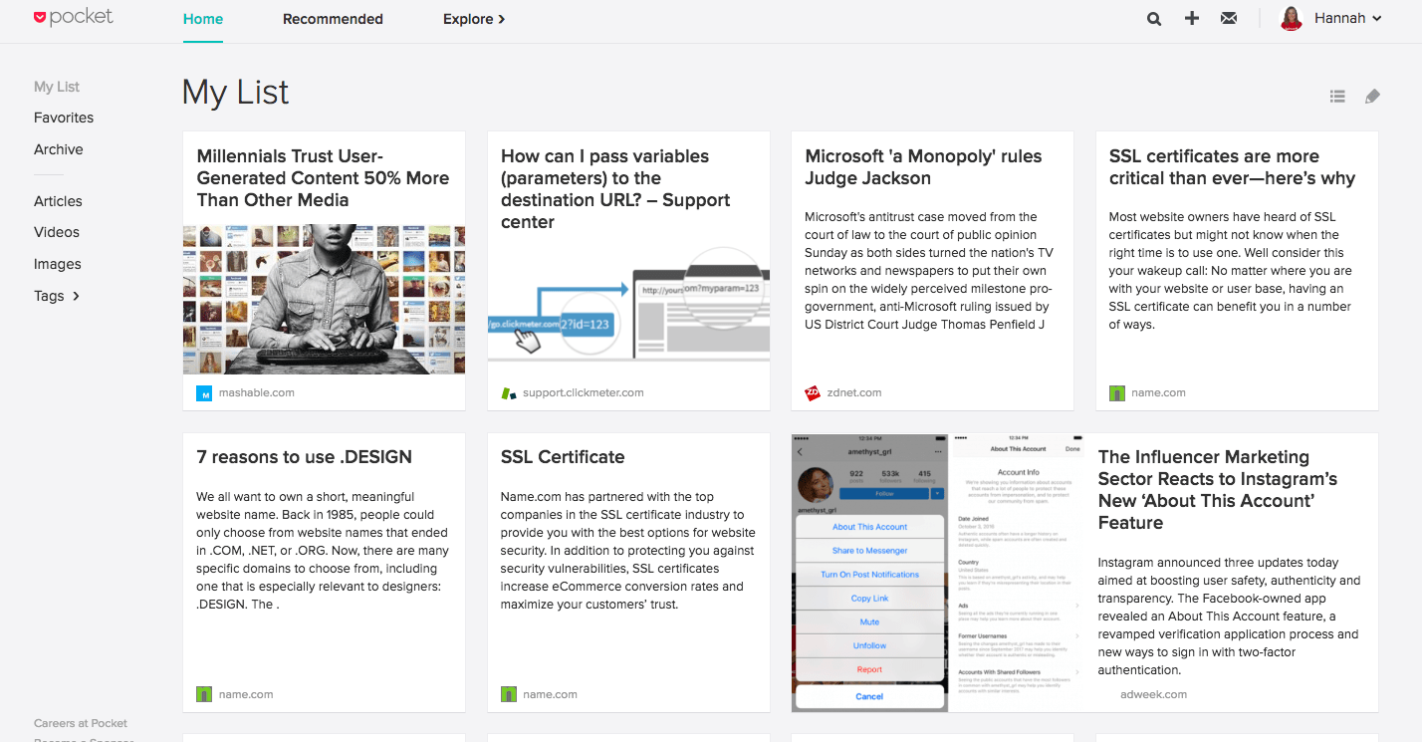This screenshot has width=1422, height=742.
Task: Filter by Images
Action: coord(58,264)
